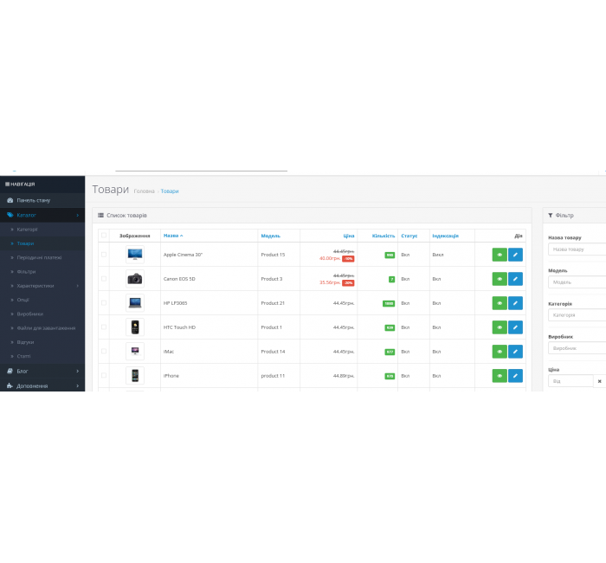
Task: Click the tag icon beside Каталог
Action: pos(10,215)
